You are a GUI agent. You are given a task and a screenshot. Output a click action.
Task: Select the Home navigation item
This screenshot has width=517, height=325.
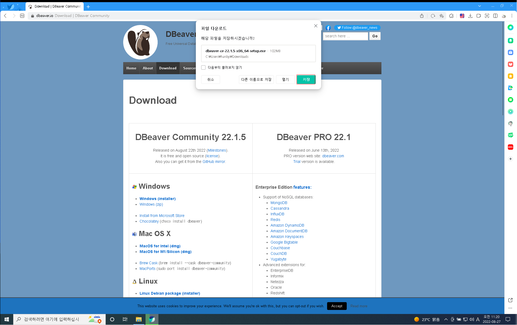coord(131,68)
